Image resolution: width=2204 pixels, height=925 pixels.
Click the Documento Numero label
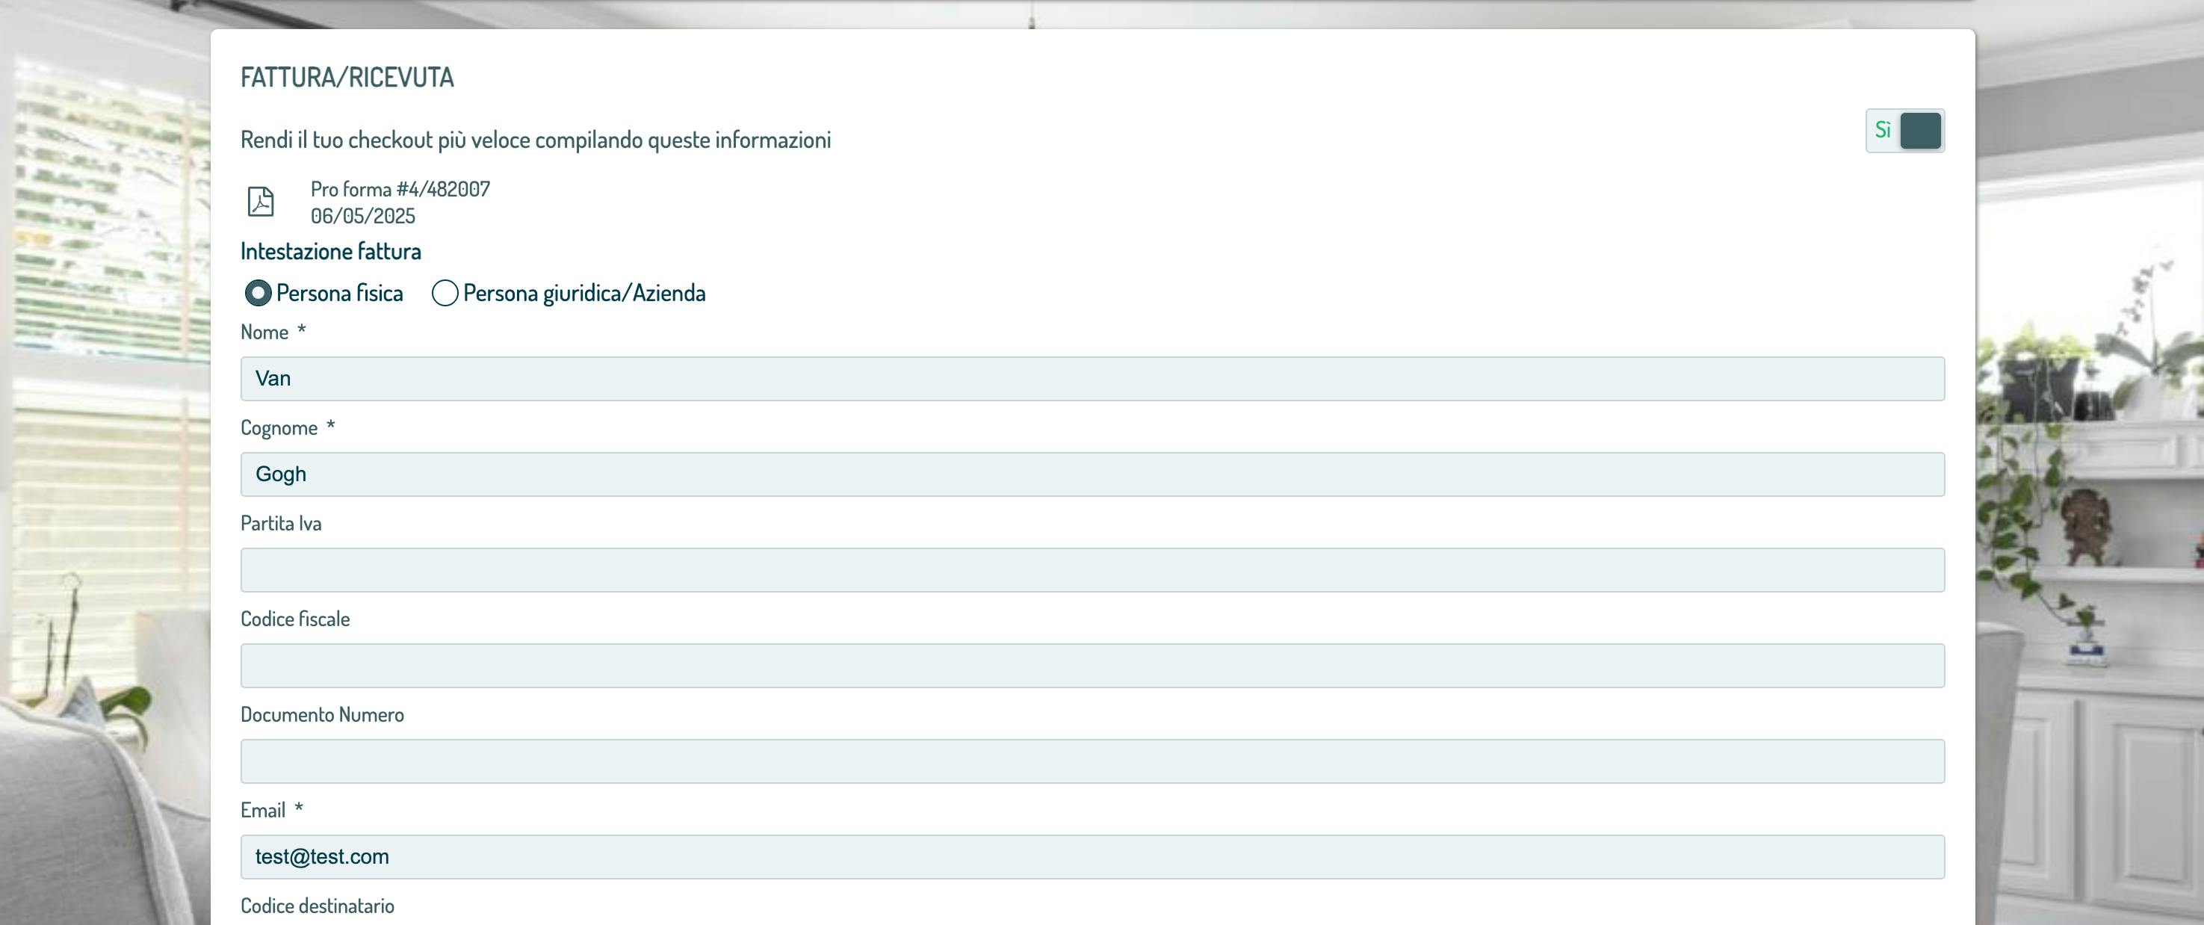322,715
